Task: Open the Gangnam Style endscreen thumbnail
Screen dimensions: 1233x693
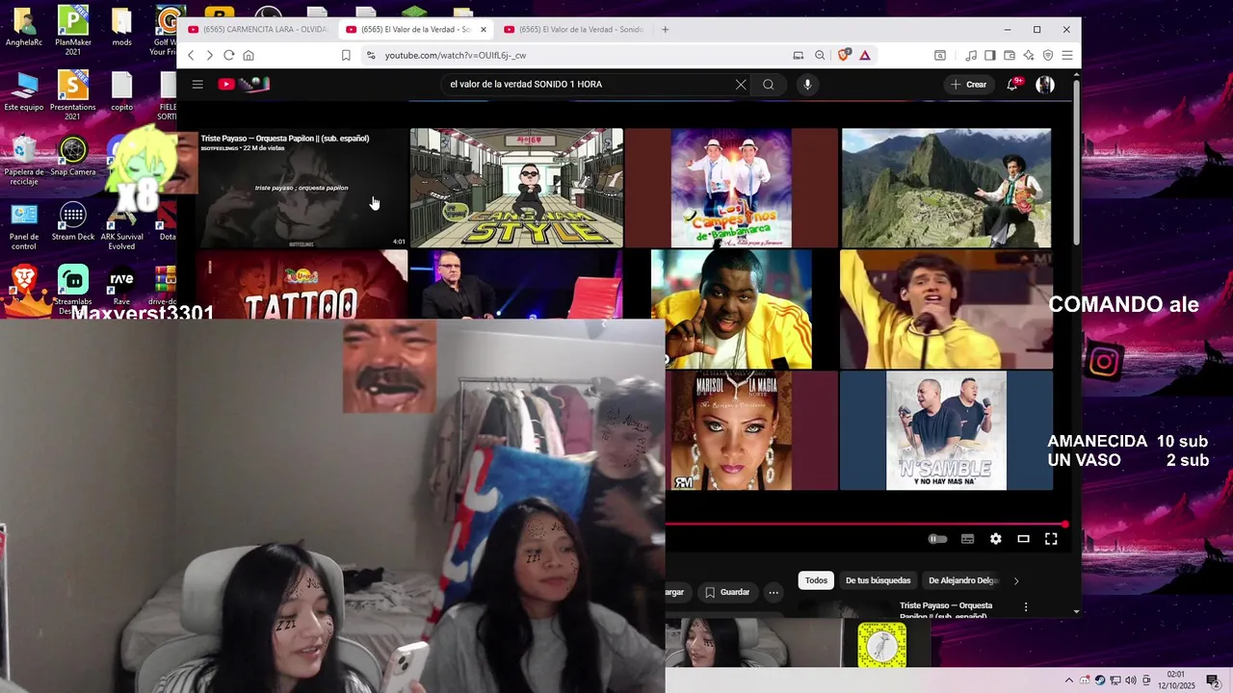Action: [516, 189]
